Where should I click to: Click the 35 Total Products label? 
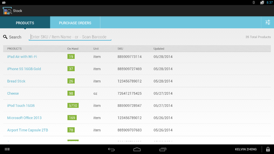coord(258,37)
